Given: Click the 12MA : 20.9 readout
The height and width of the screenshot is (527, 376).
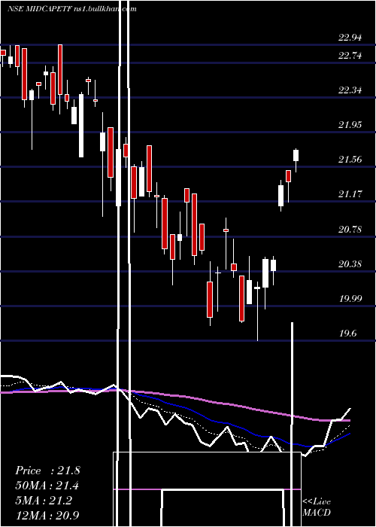Looking at the screenshot, I should [x=47, y=516].
